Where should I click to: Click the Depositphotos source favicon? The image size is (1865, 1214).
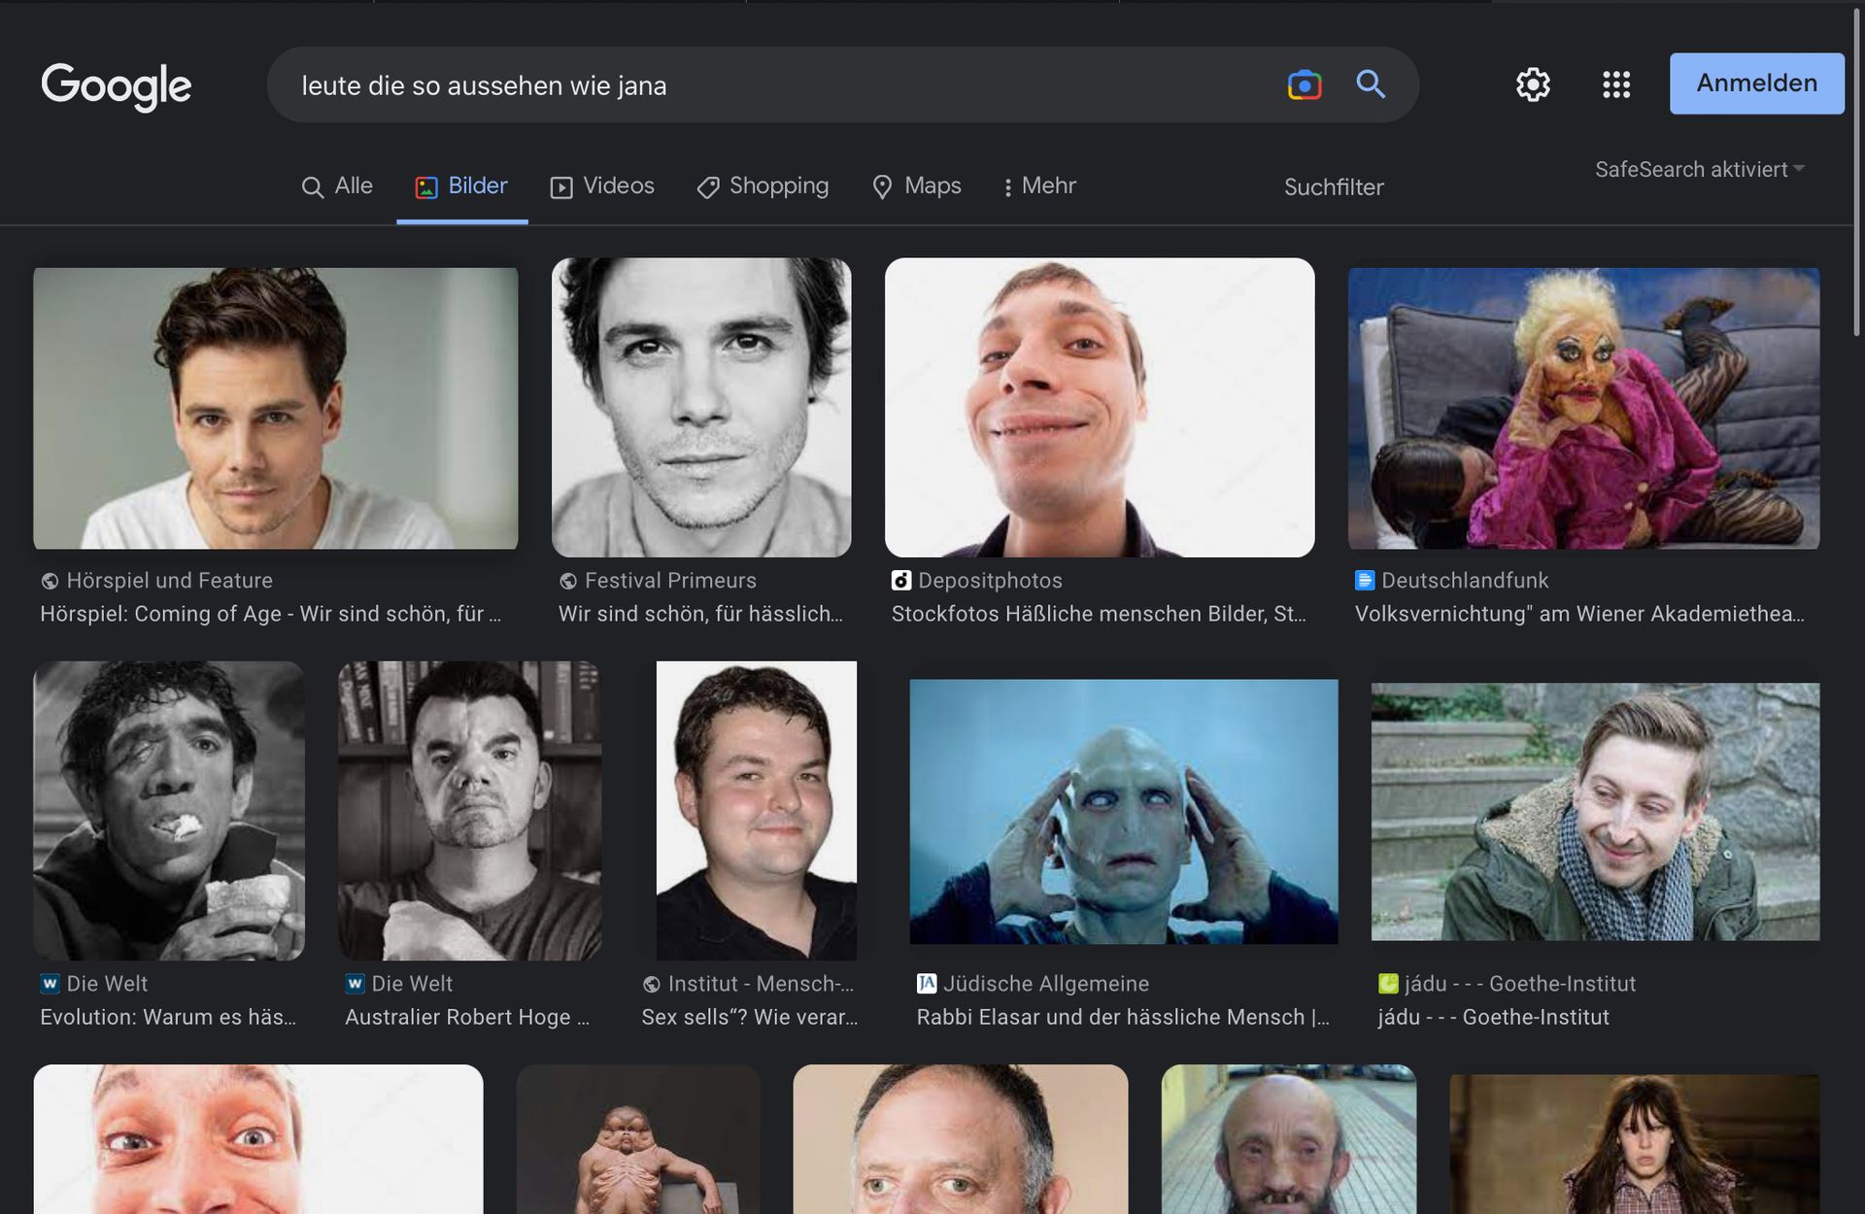[900, 580]
